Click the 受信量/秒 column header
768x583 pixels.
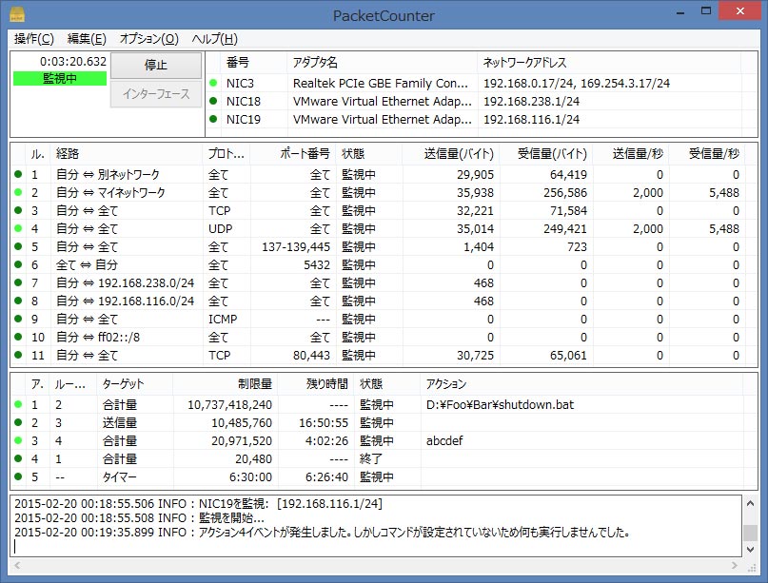pyautogui.click(x=707, y=154)
